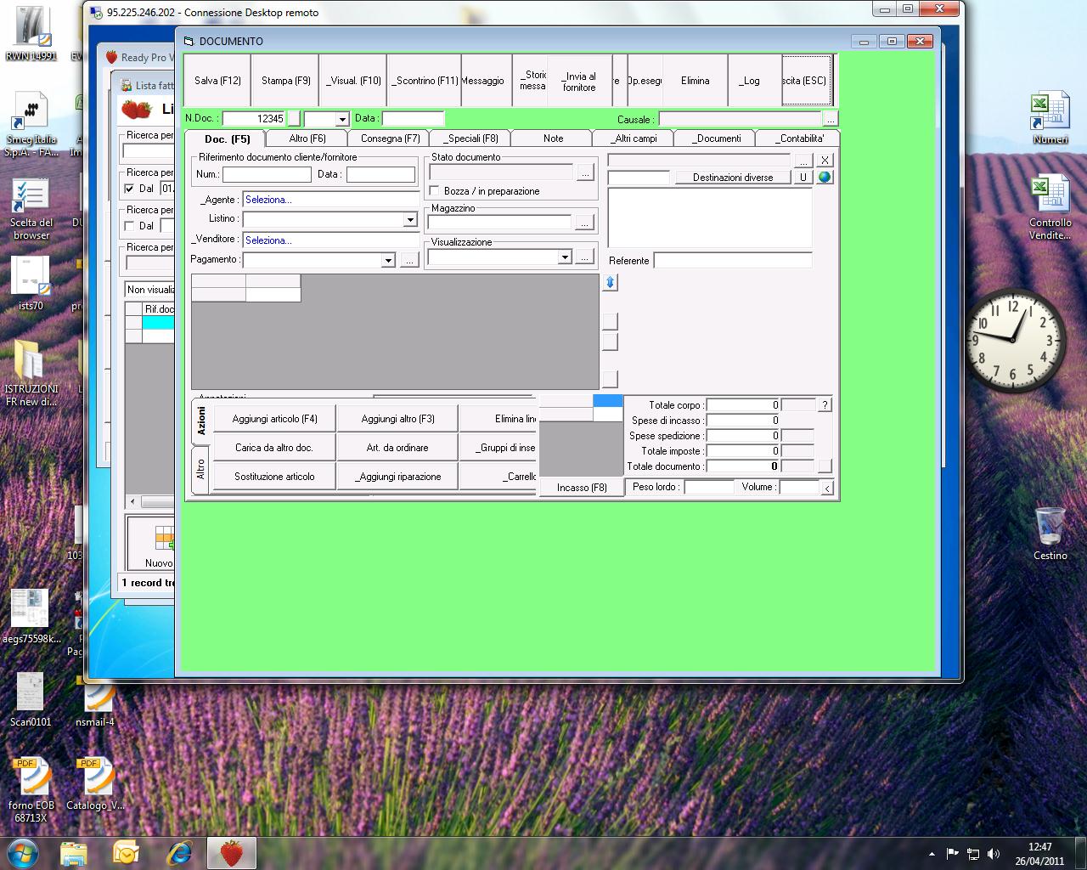Screen dimensions: 1087x870
Task: Open Internet Explorer from the taskbar
Action: click(178, 852)
